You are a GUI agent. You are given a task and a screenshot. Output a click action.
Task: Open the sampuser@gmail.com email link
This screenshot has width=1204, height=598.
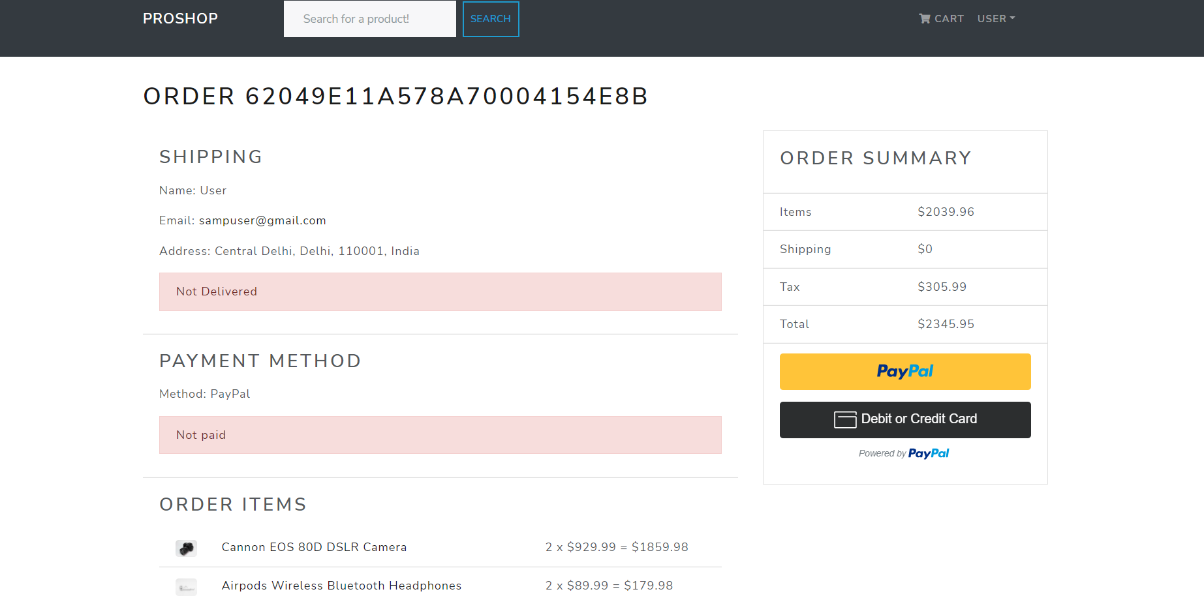[x=262, y=220]
